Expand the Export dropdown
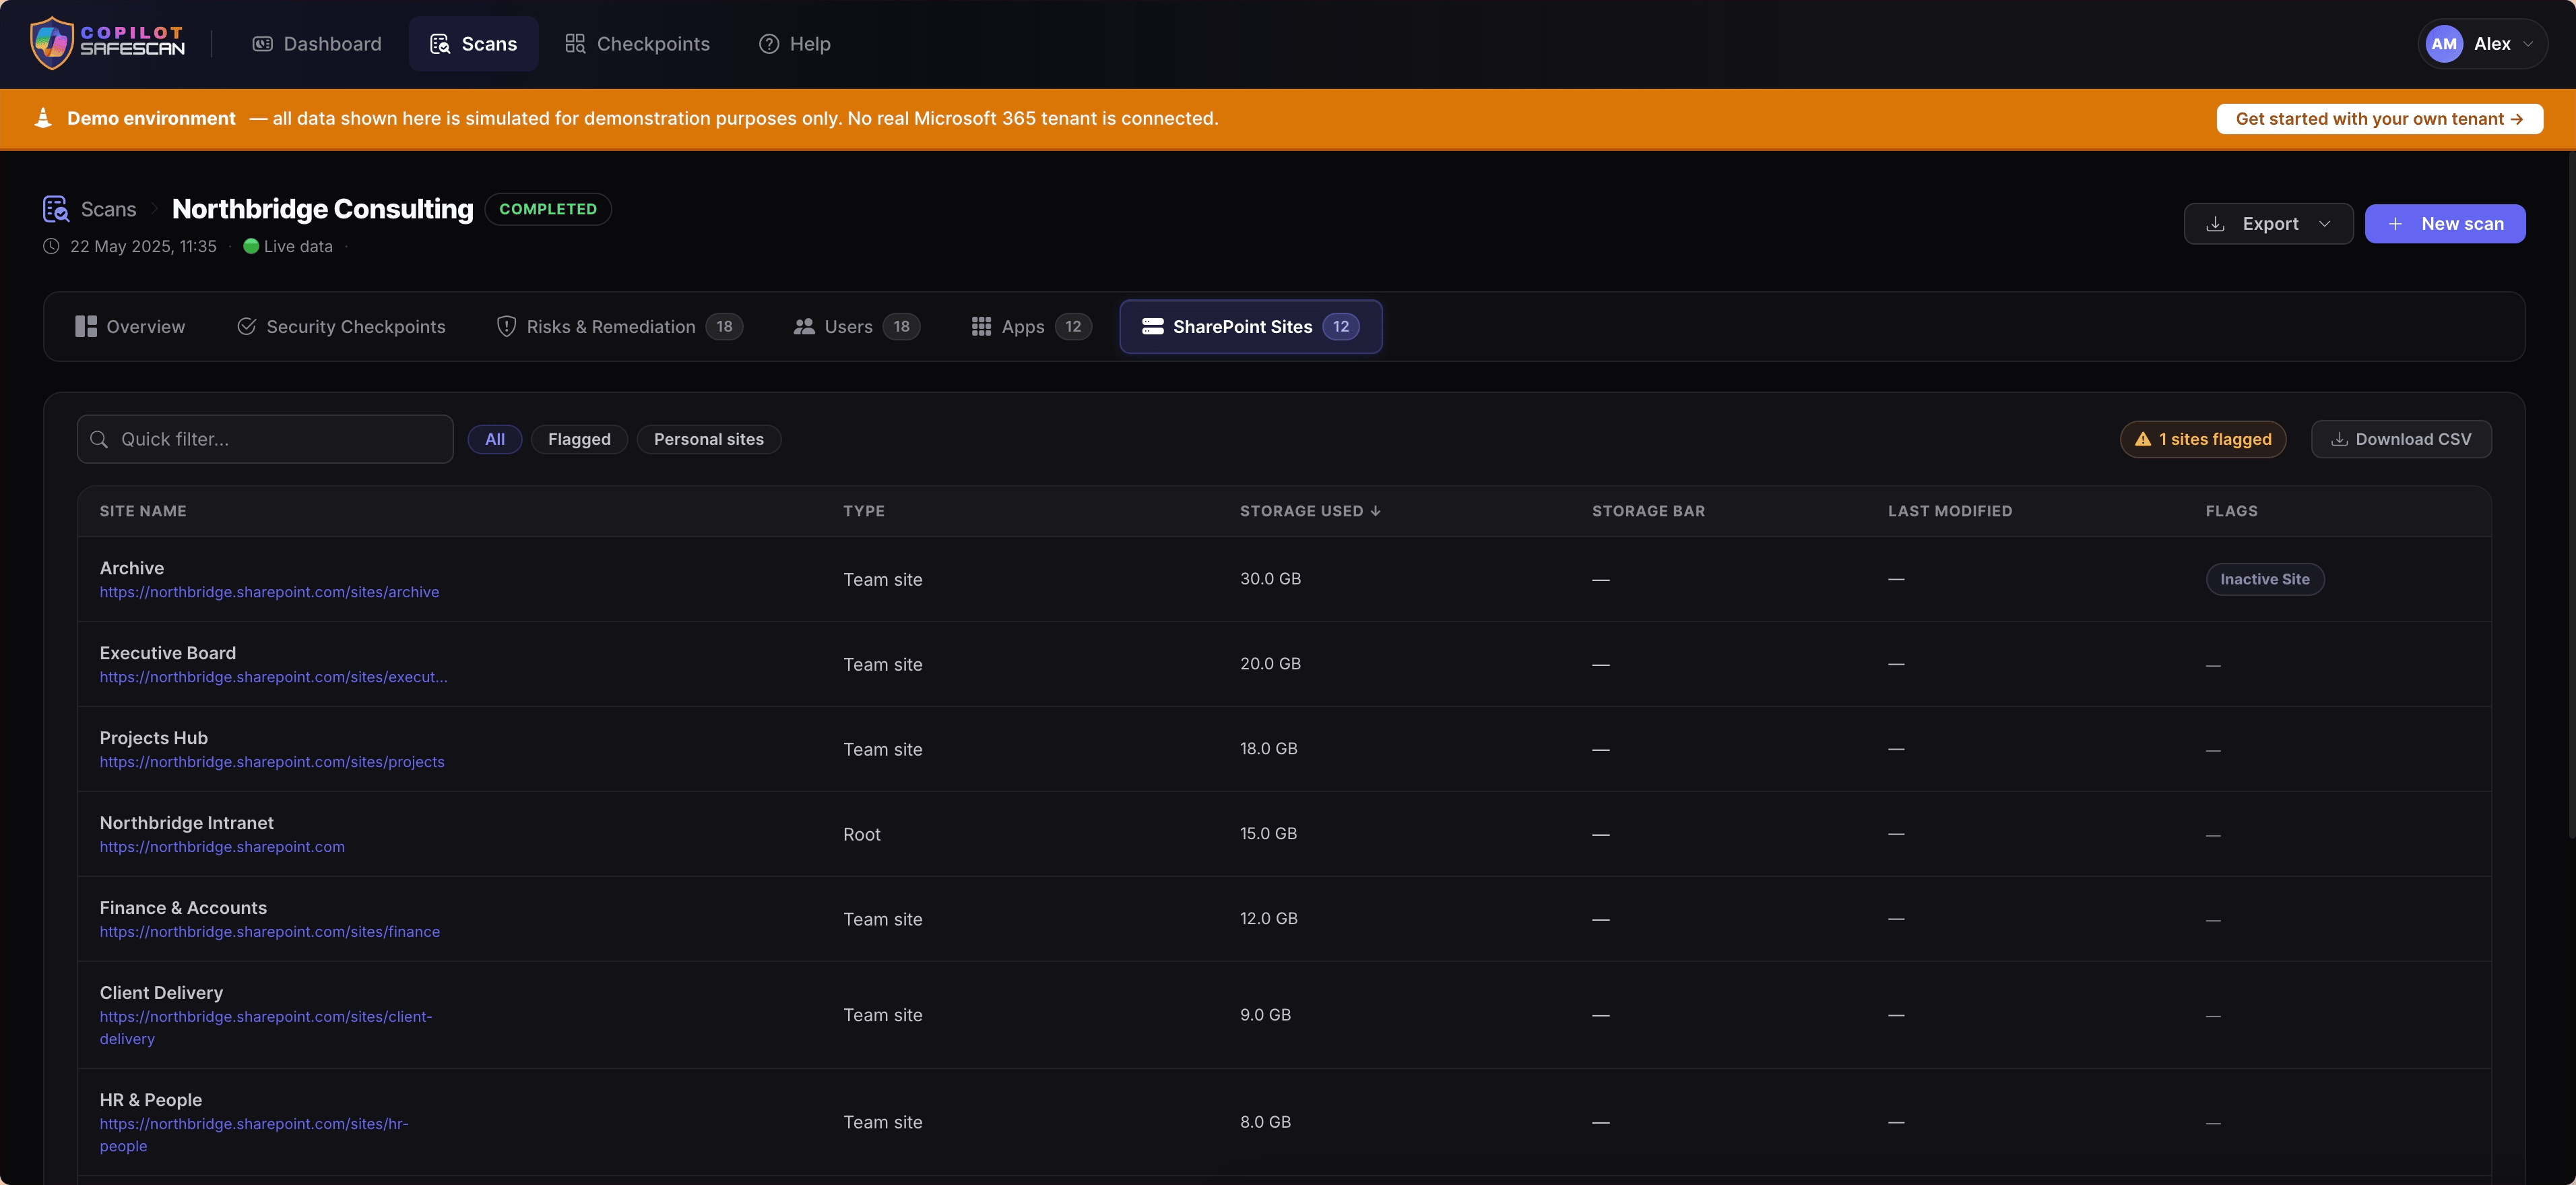 click(2268, 224)
